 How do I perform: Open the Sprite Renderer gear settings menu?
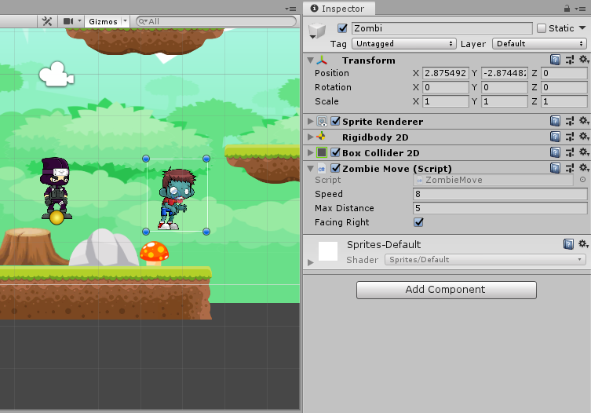click(x=583, y=121)
